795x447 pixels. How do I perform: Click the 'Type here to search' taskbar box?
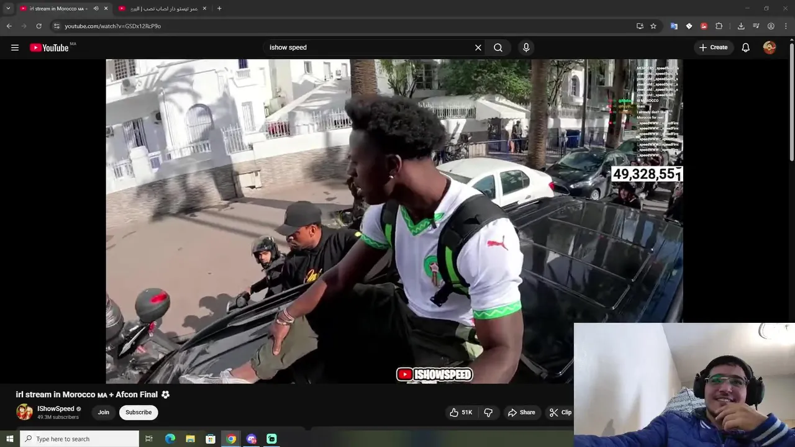click(x=79, y=439)
